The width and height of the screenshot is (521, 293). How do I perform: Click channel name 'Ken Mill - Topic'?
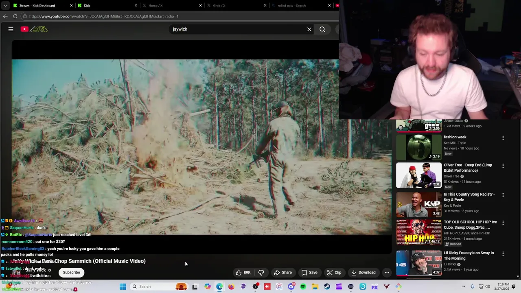tap(455, 143)
